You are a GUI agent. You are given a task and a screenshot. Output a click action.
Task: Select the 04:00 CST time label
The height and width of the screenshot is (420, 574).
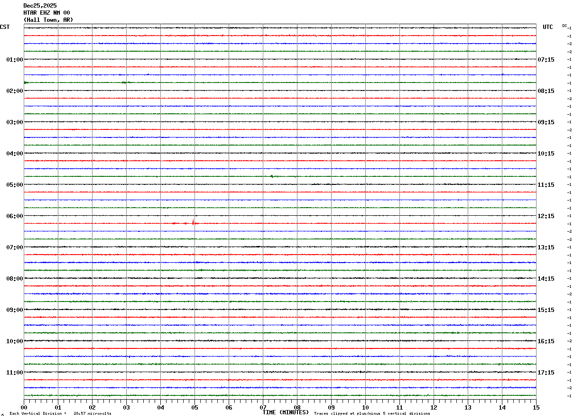point(15,153)
